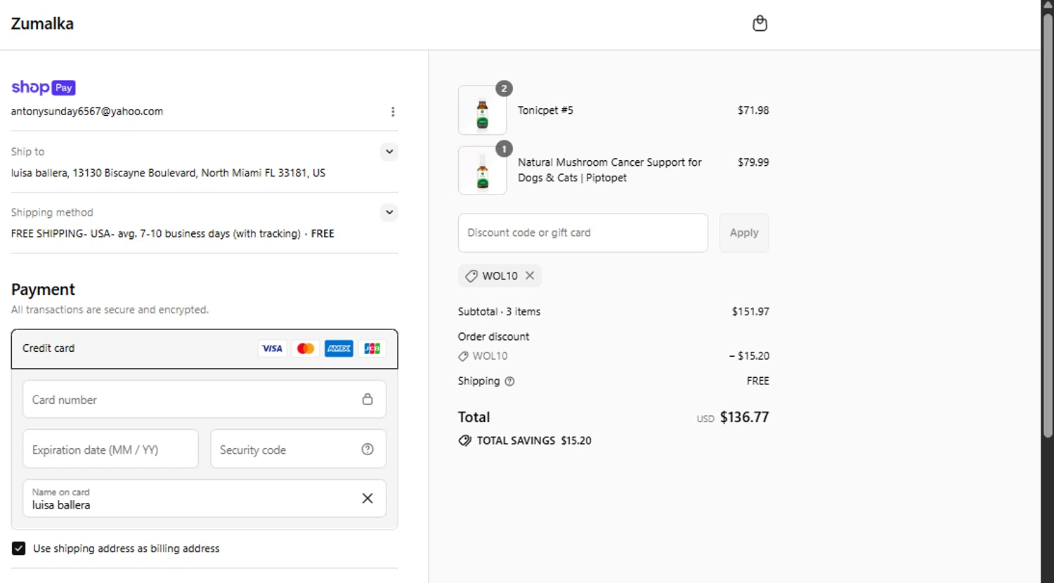Click the $71.98 item price

tap(753, 110)
